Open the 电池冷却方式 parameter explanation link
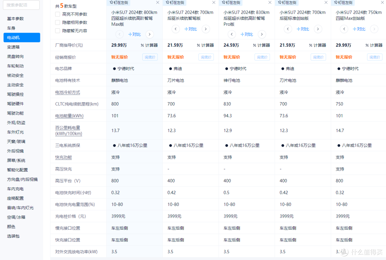 68,92
